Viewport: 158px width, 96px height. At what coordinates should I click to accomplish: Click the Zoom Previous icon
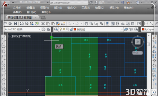[101, 24]
